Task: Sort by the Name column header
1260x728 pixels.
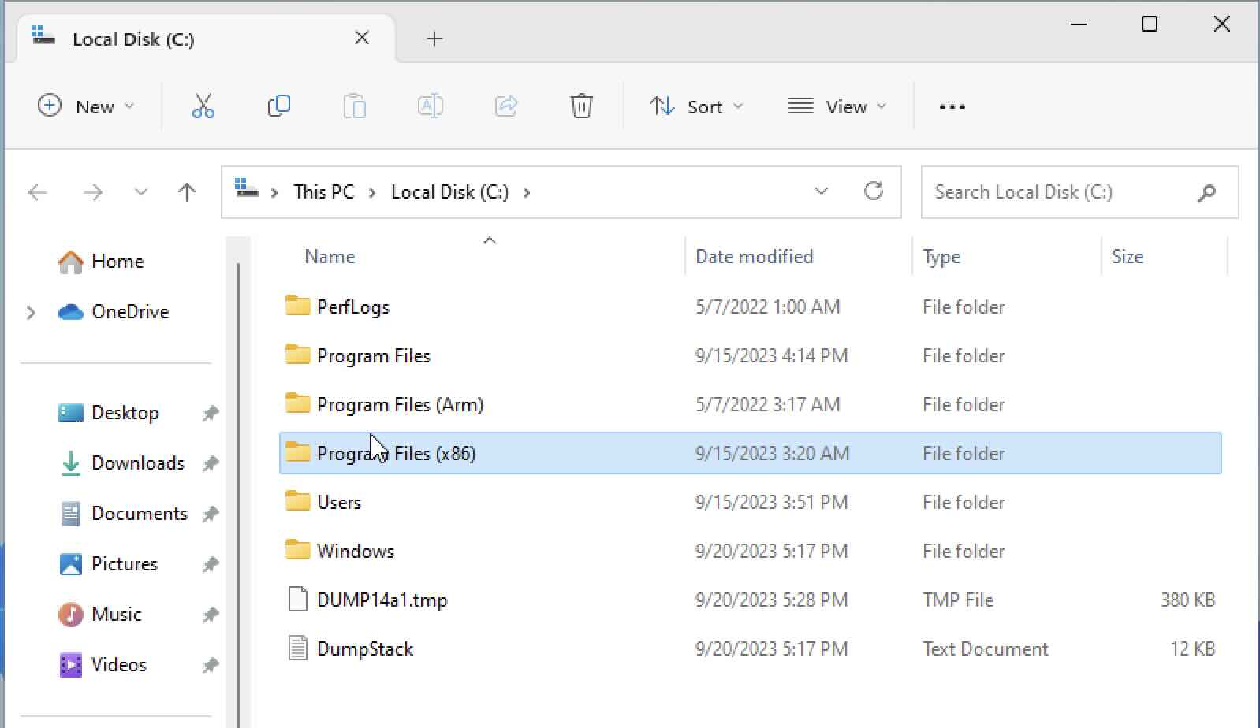Action: point(330,256)
